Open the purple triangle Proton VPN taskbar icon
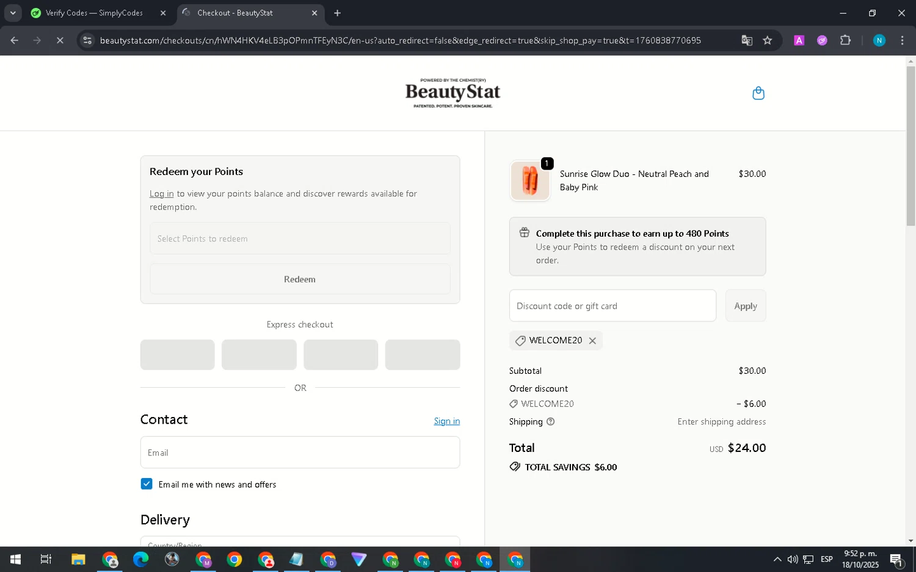The image size is (916, 572). pos(359,559)
